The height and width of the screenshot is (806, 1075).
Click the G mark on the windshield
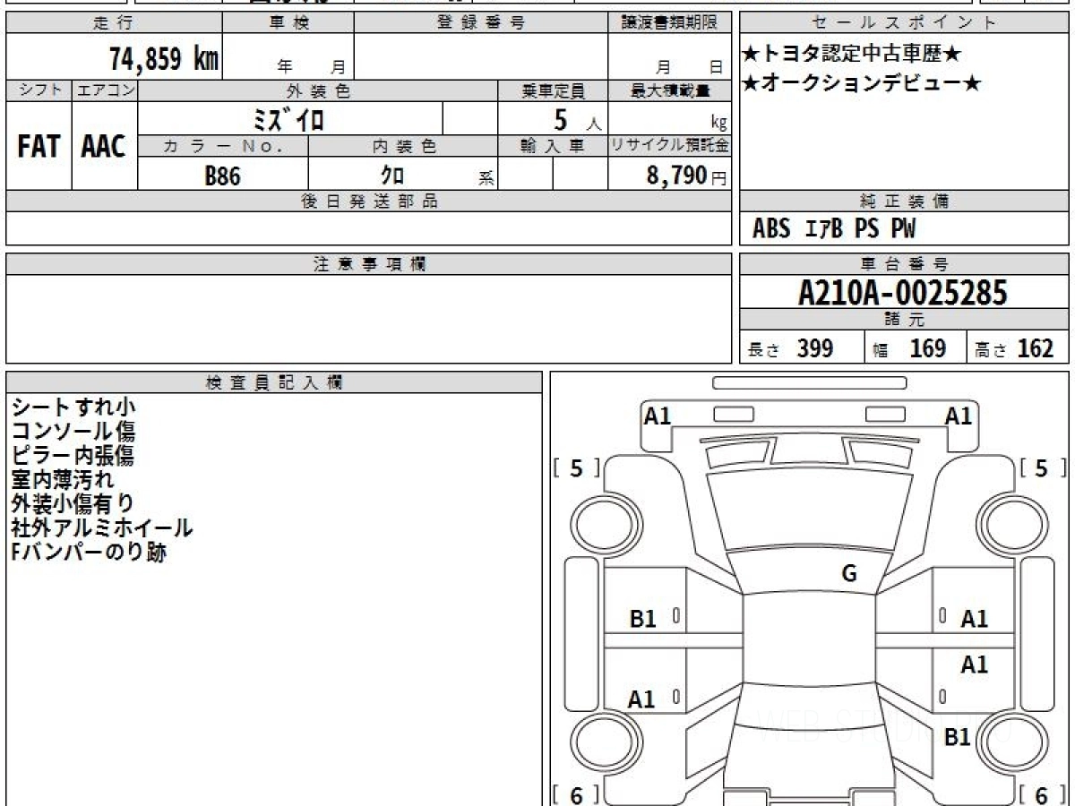849,574
